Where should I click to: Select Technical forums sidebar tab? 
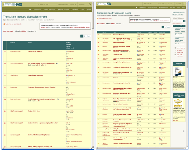pyautogui.click(x=180, y=31)
